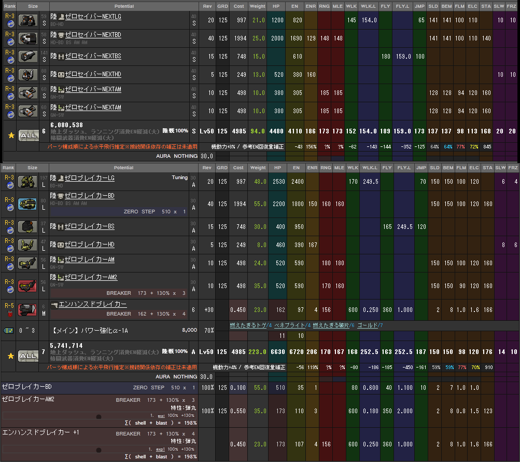520x462 pixels.
Task: Click the blue rank orb beside ゼロセイバーNEXTHD
Action: (x=10, y=78)
